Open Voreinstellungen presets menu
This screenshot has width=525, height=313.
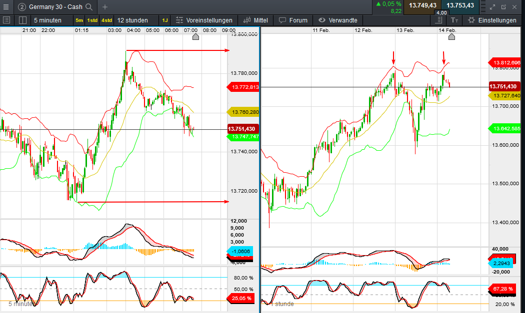[x=204, y=20]
